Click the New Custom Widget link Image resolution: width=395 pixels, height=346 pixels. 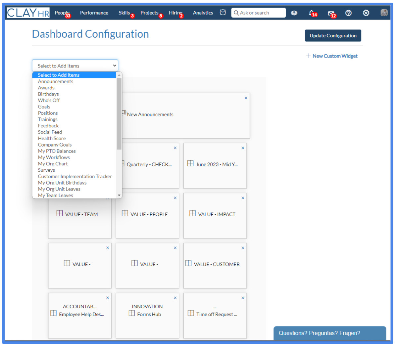pyautogui.click(x=332, y=56)
